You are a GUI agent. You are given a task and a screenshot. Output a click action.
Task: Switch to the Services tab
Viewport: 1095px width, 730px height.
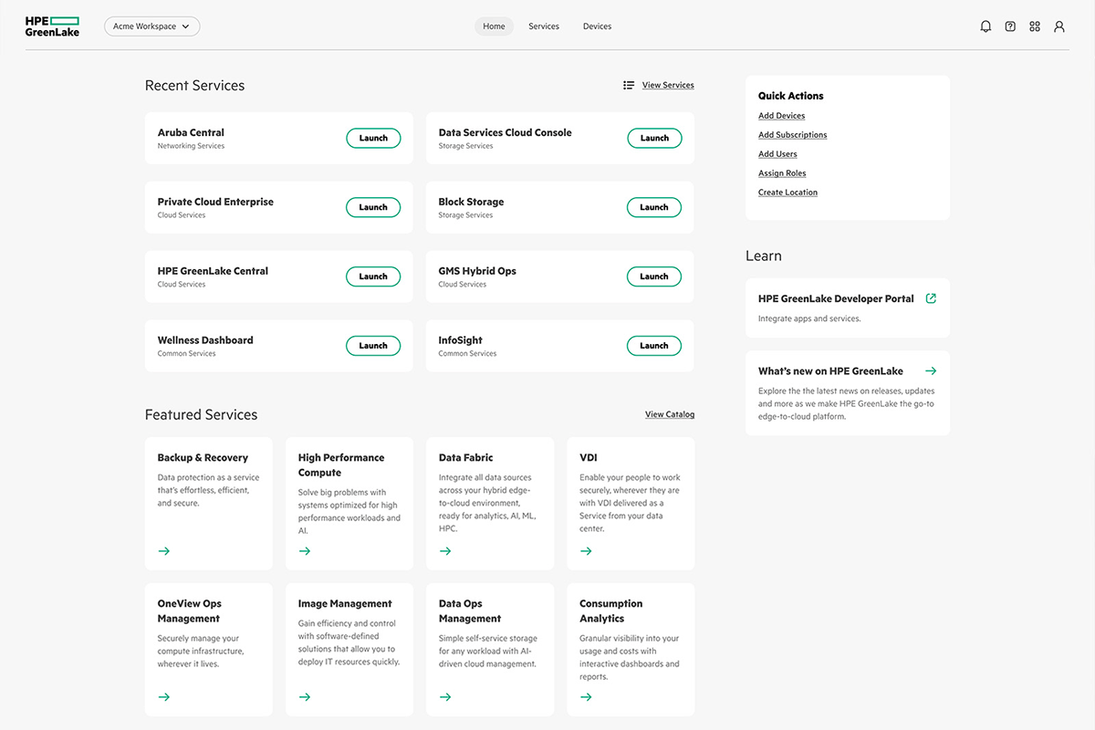click(544, 26)
